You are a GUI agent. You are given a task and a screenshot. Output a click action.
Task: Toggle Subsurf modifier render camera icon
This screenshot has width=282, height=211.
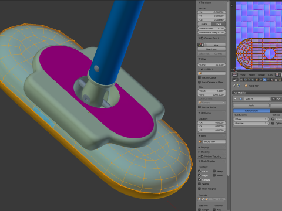pyautogui.click(x=274, y=99)
